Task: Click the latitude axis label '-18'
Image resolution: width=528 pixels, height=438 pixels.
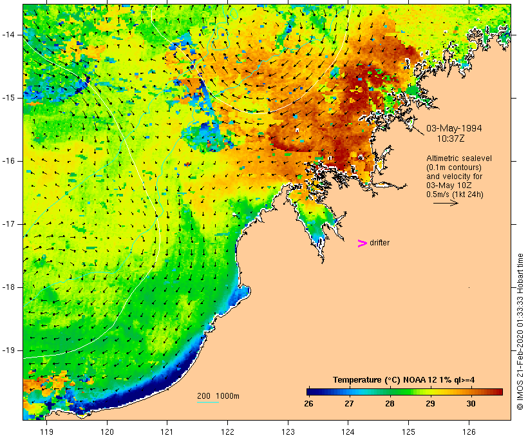Action: pyautogui.click(x=8, y=287)
